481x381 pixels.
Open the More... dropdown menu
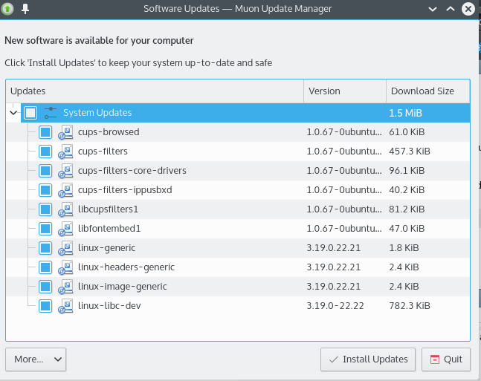pyautogui.click(x=36, y=359)
